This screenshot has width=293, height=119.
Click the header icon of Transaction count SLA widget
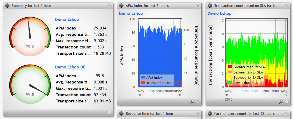pyautogui.click(x=210, y=6)
